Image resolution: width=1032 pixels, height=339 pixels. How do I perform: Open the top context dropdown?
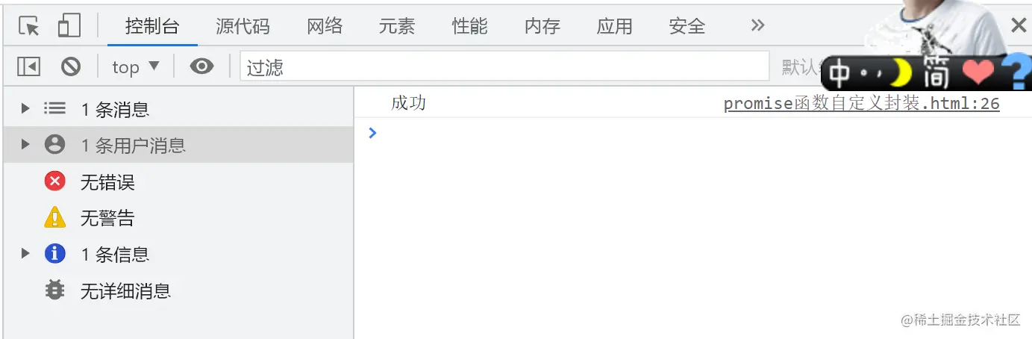pos(136,66)
